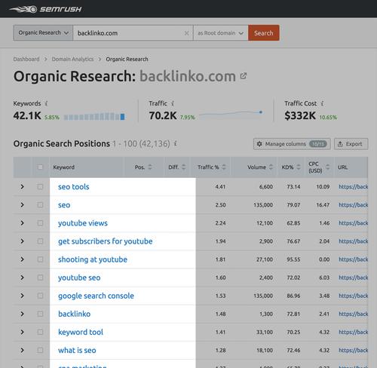377x368 pixels.
Task: Expand the get subscribers for youtube row
Action: (22, 241)
